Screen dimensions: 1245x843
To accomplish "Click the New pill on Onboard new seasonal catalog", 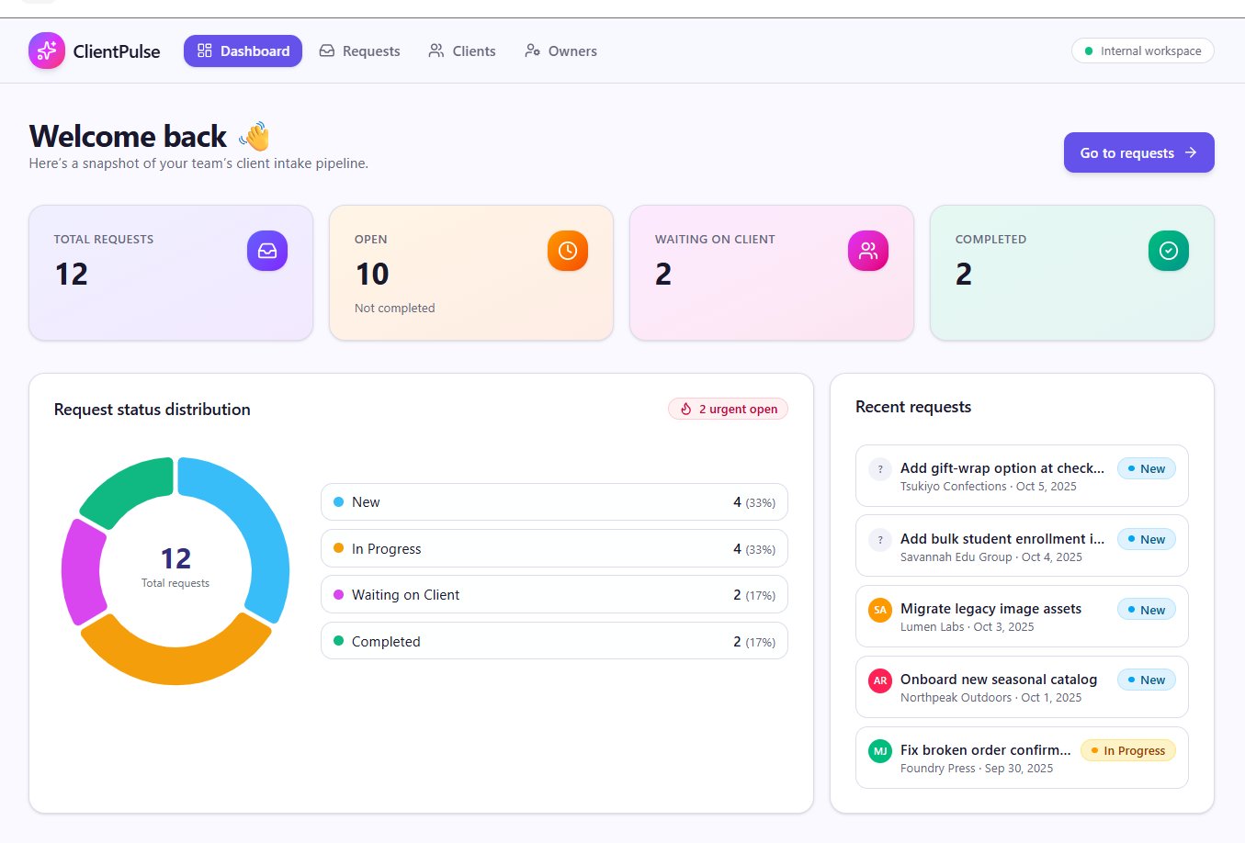I will click(1146, 680).
